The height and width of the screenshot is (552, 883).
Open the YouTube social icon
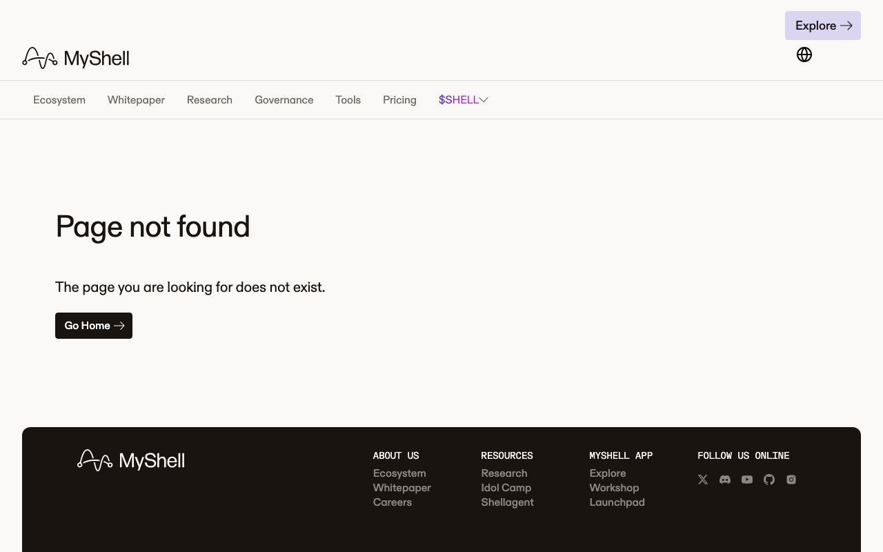(747, 480)
